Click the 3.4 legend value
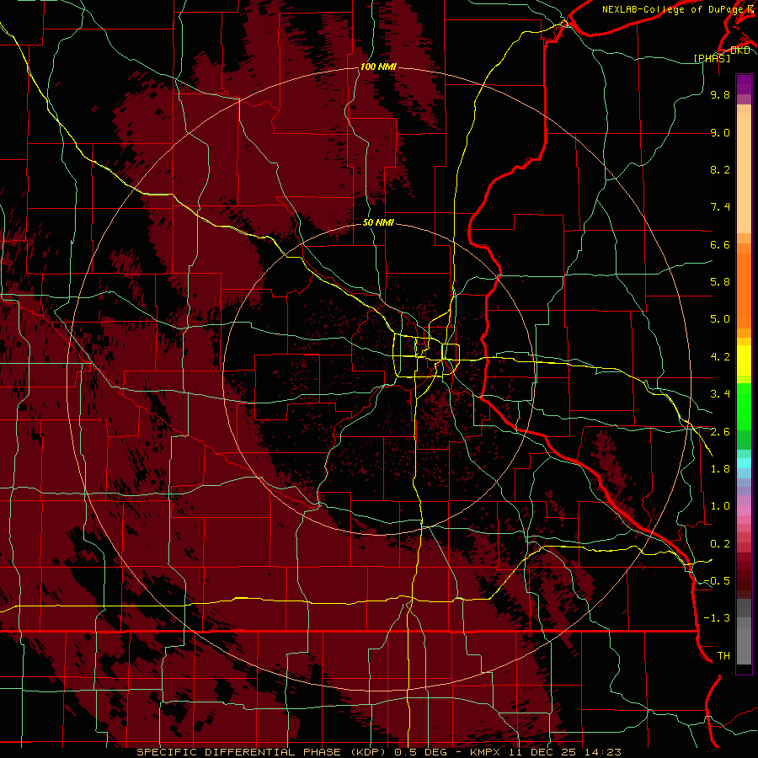The height and width of the screenshot is (758, 758). [x=720, y=394]
